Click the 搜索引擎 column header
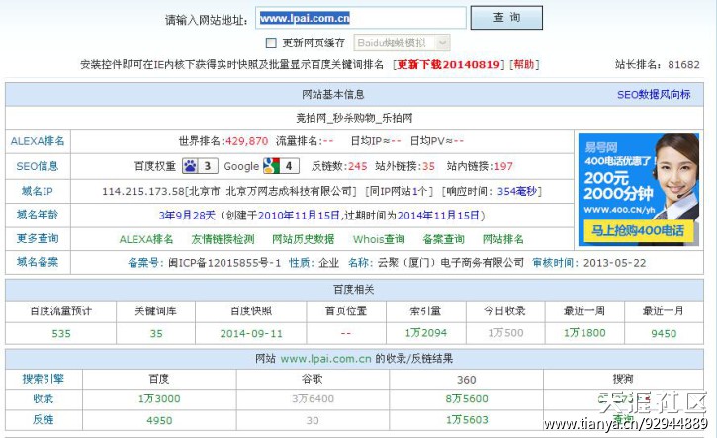Image resolution: width=717 pixels, height=438 pixels. coord(43,379)
